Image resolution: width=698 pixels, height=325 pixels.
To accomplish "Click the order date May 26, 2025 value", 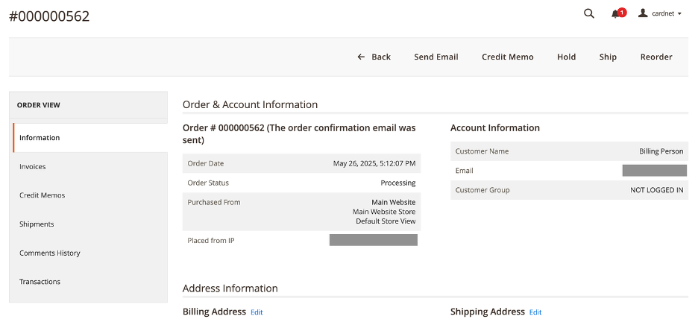I will click(x=374, y=163).
